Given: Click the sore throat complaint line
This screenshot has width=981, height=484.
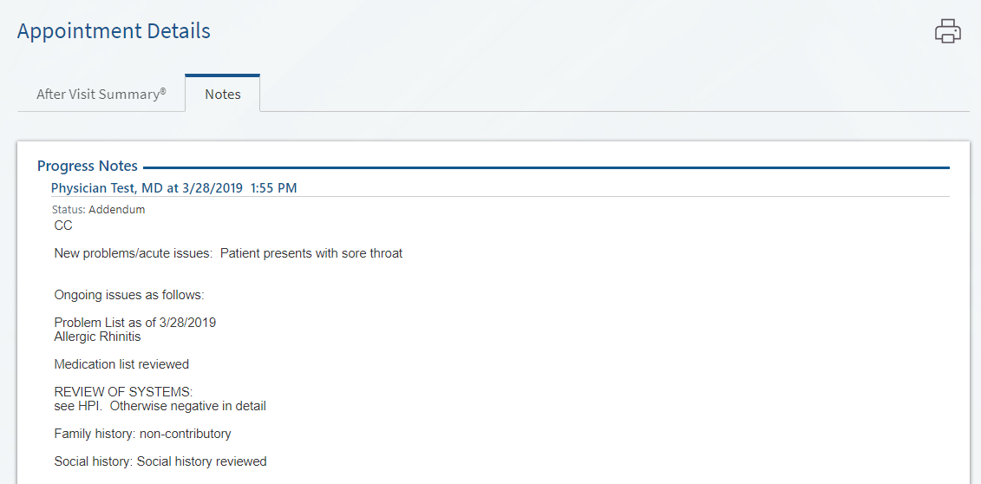Looking at the screenshot, I should click(228, 254).
